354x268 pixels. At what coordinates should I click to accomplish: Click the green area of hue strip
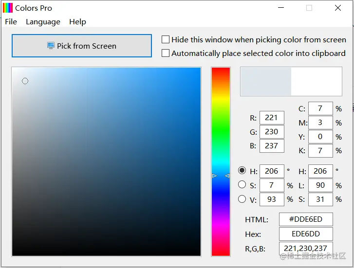(221, 131)
